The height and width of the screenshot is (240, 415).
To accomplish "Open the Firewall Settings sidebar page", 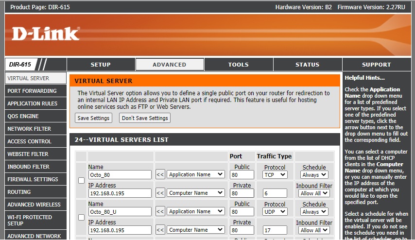I will (35, 179).
